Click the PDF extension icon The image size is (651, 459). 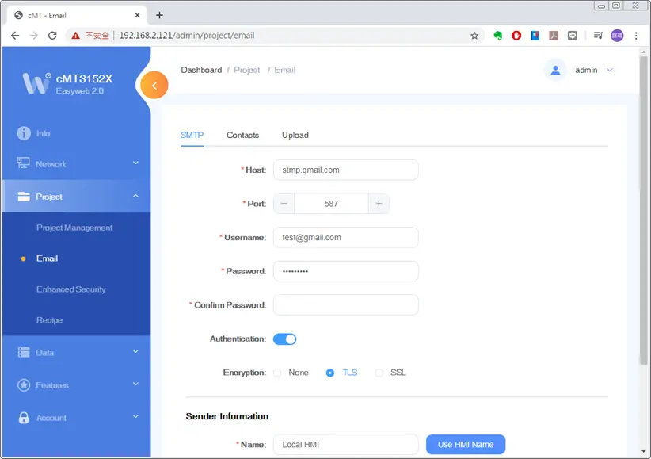(554, 36)
